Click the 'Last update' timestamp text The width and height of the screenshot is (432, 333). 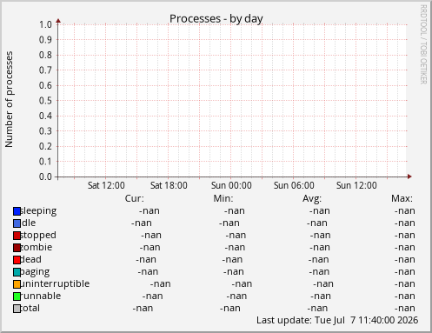point(337,321)
